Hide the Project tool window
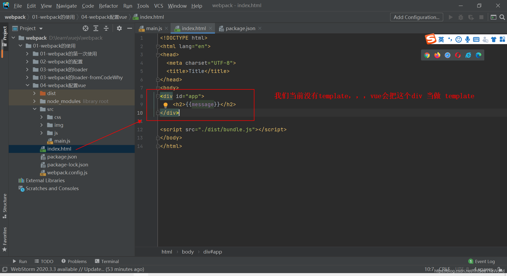This screenshot has height=276, width=507. click(x=129, y=28)
